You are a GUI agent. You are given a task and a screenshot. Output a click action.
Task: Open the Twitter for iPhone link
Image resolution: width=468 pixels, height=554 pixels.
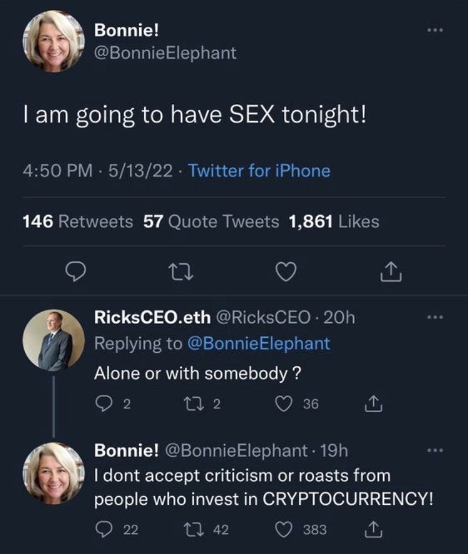click(x=260, y=171)
